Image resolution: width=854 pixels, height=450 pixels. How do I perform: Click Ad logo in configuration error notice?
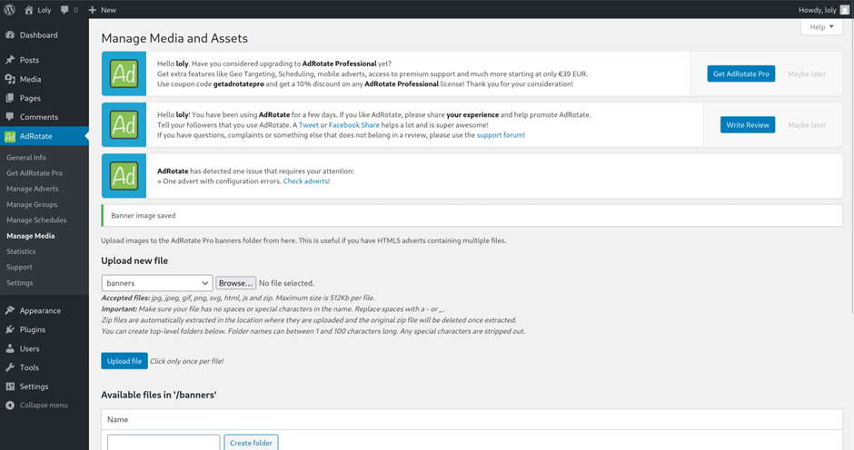[124, 176]
